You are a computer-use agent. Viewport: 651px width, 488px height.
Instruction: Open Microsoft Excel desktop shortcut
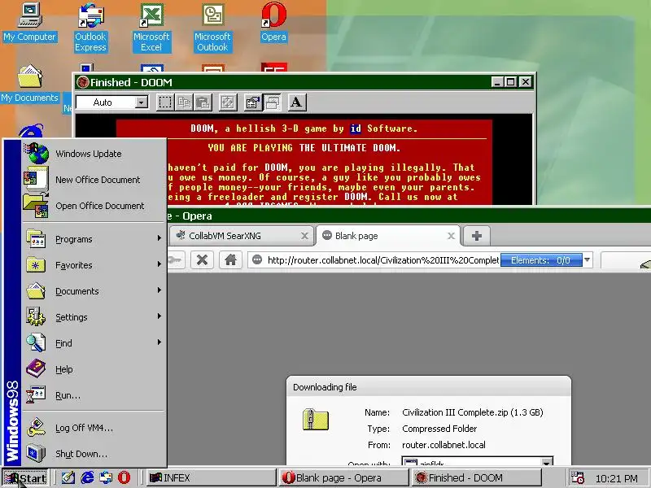(x=151, y=28)
